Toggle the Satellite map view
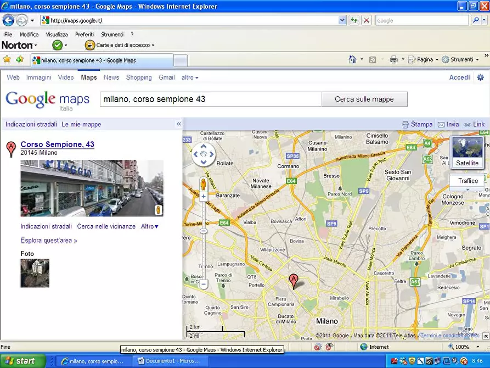The image size is (490, 368). click(467, 152)
